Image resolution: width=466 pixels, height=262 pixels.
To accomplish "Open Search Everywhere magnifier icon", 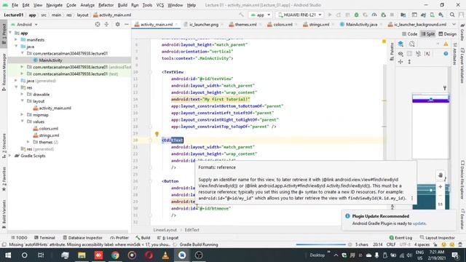I will point(452,15).
